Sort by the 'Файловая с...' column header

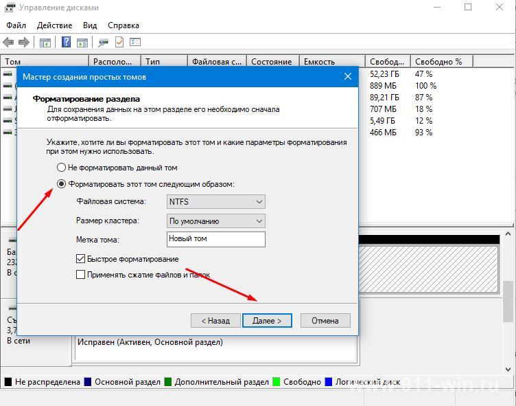pyautogui.click(x=218, y=62)
